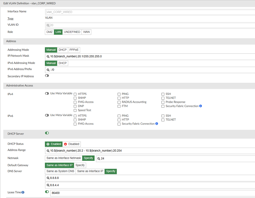Viewport: 255px width, 198px height.
Task: Enable the IPv4 HTTPS checkbox
Action: 75,94
